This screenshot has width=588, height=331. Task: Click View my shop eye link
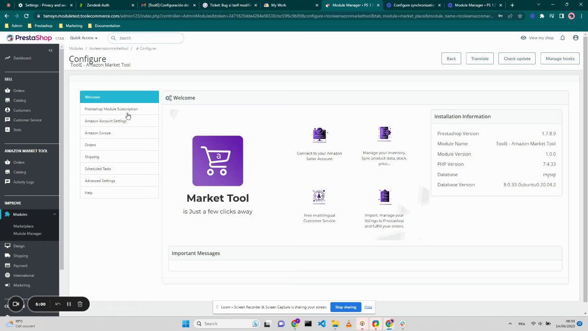(x=537, y=38)
